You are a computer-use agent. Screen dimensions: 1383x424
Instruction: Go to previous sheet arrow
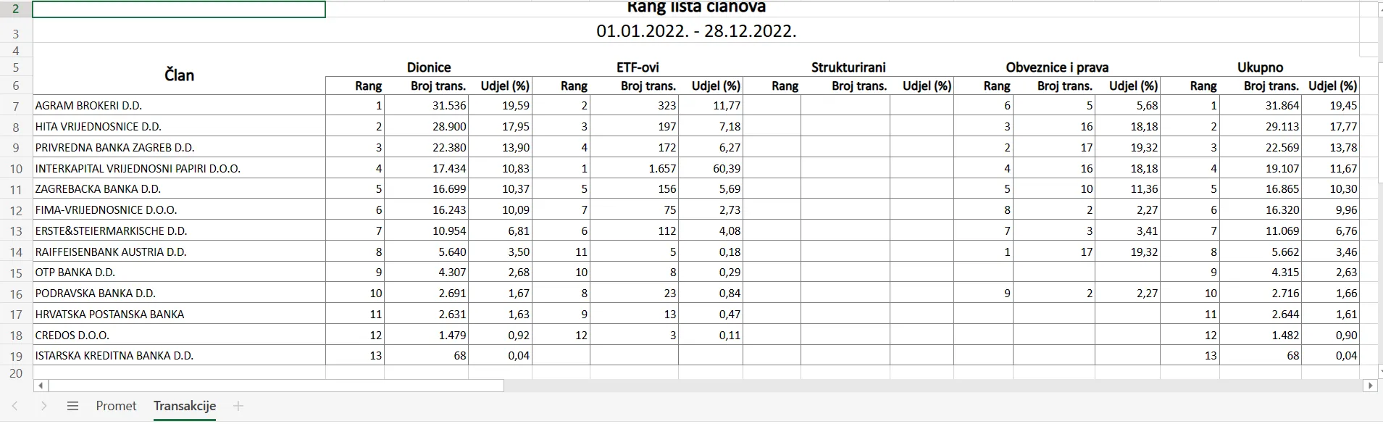(15, 406)
